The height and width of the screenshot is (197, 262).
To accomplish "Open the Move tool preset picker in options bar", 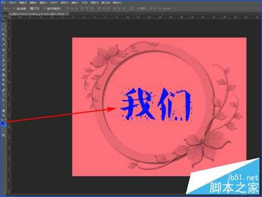I will [7, 8].
